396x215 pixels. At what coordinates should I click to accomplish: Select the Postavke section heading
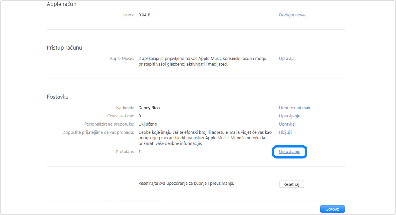pos(57,96)
